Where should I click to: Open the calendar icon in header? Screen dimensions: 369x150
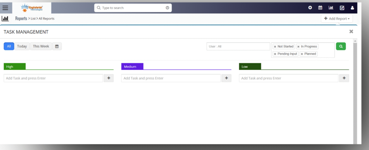tap(320, 8)
